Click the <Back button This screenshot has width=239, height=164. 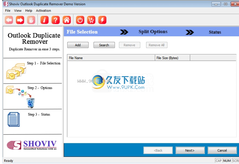158,150
